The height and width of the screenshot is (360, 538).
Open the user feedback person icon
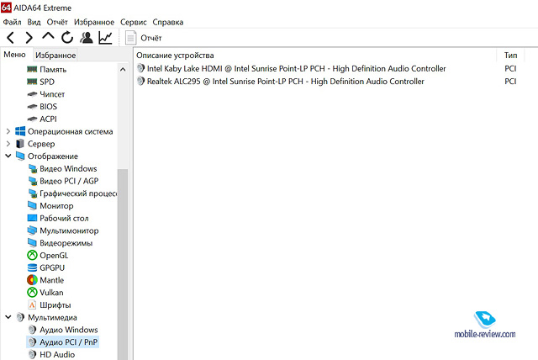[86, 38]
